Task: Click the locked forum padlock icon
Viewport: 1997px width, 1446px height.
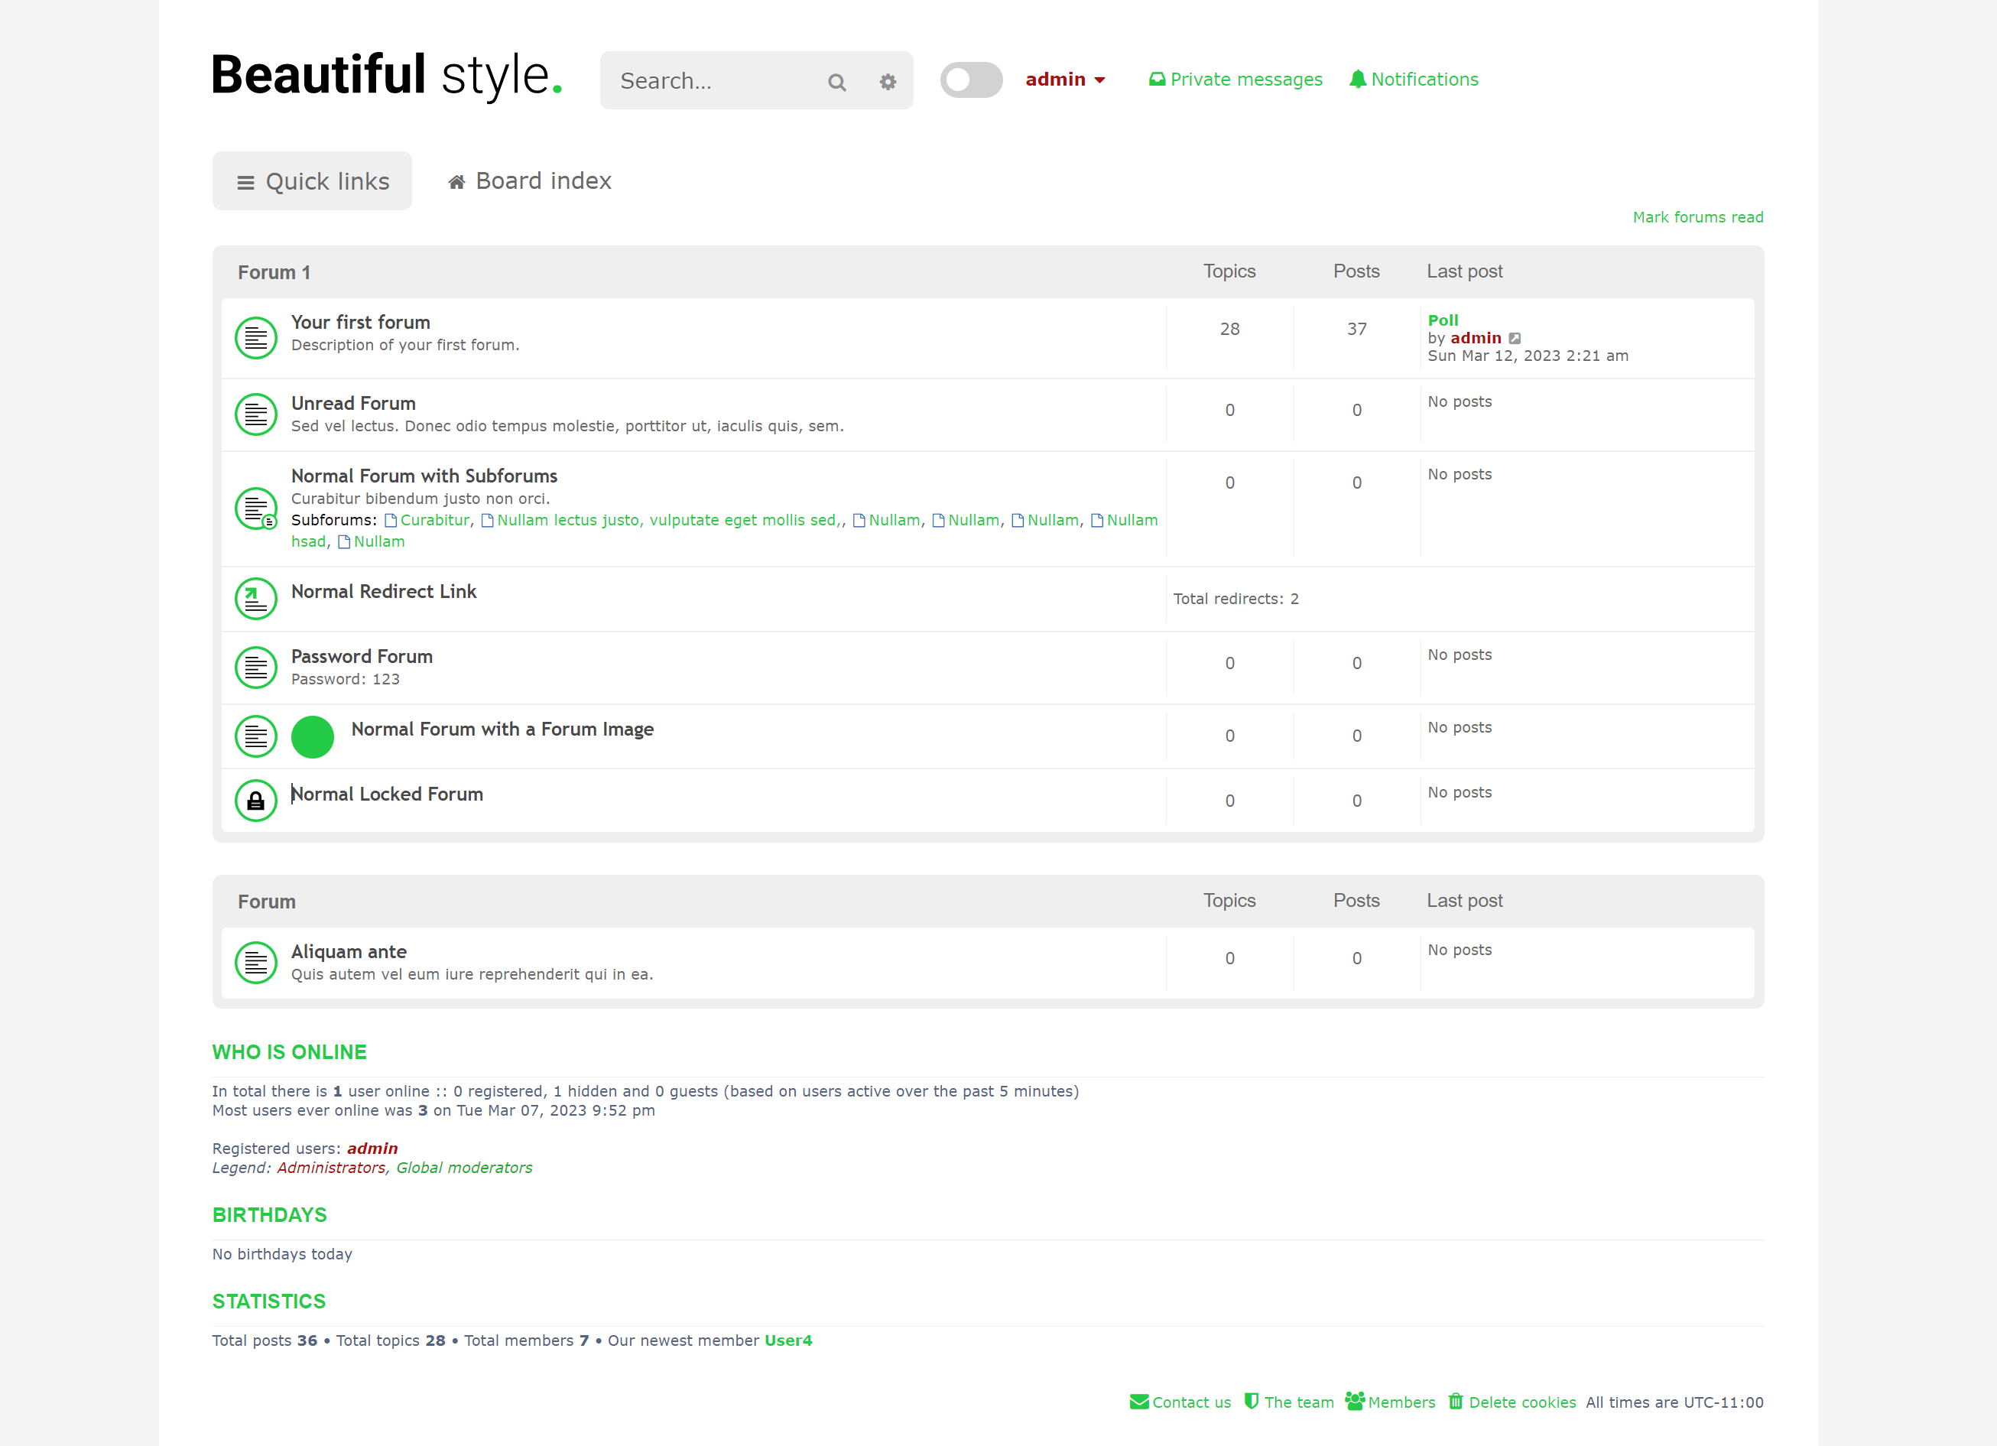Action: click(x=256, y=801)
